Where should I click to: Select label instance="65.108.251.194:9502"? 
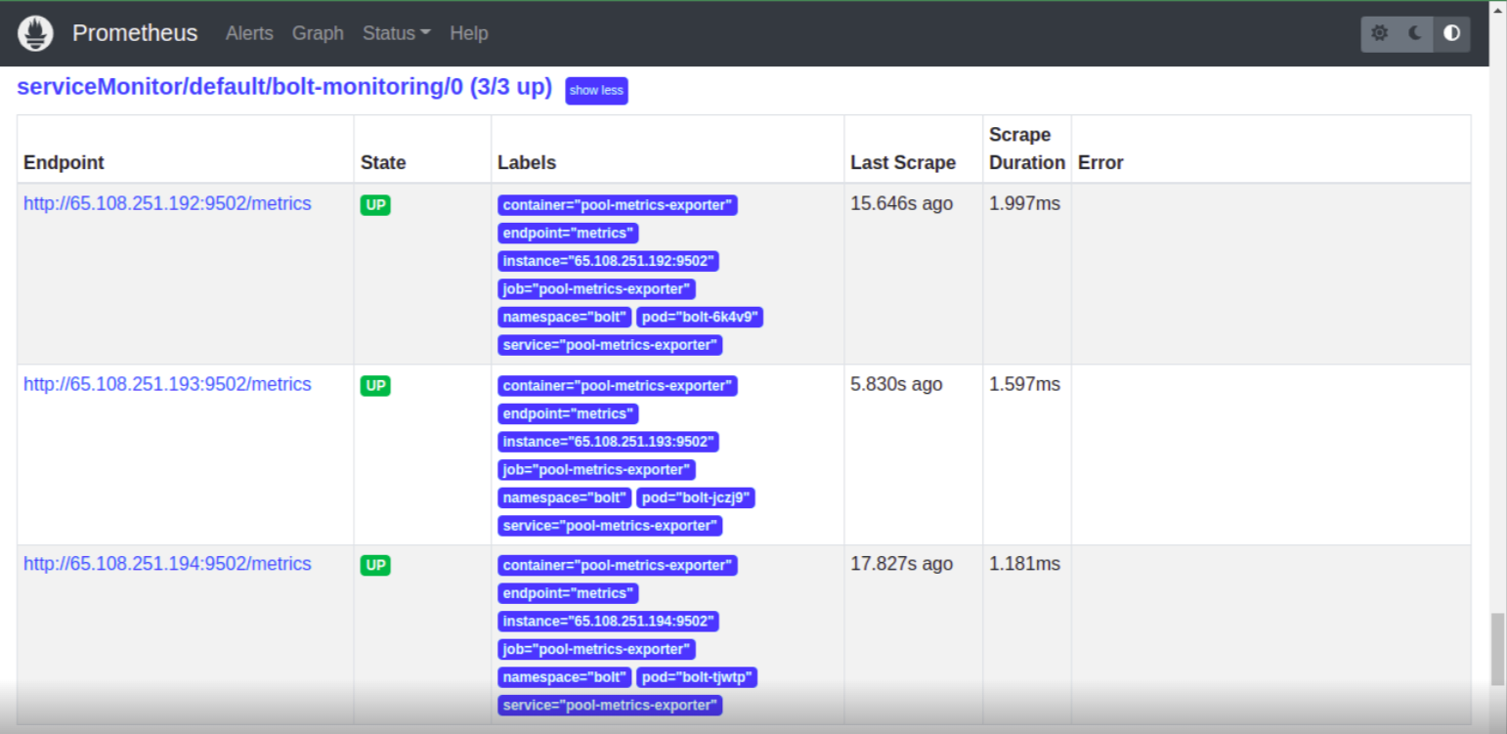[x=608, y=622]
